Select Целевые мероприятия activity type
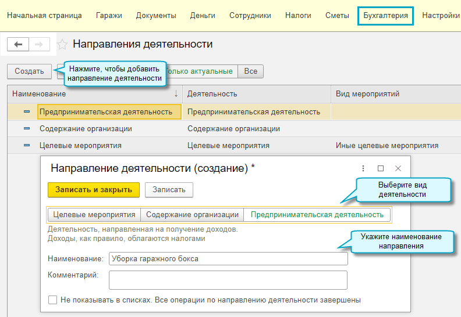The image size is (461, 317). pyautogui.click(x=94, y=215)
